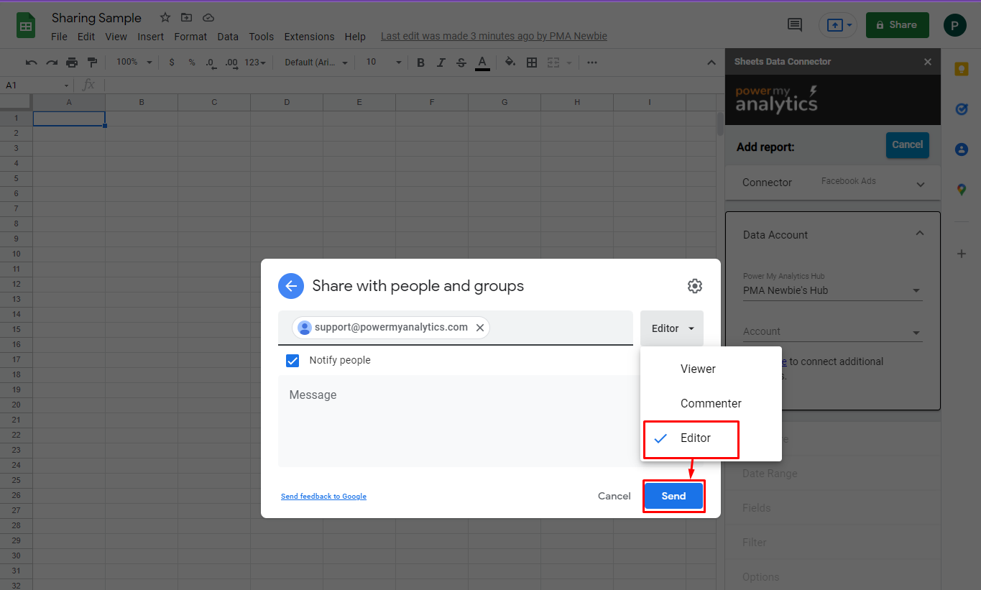Set text color
The width and height of the screenshot is (981, 590).
point(482,63)
